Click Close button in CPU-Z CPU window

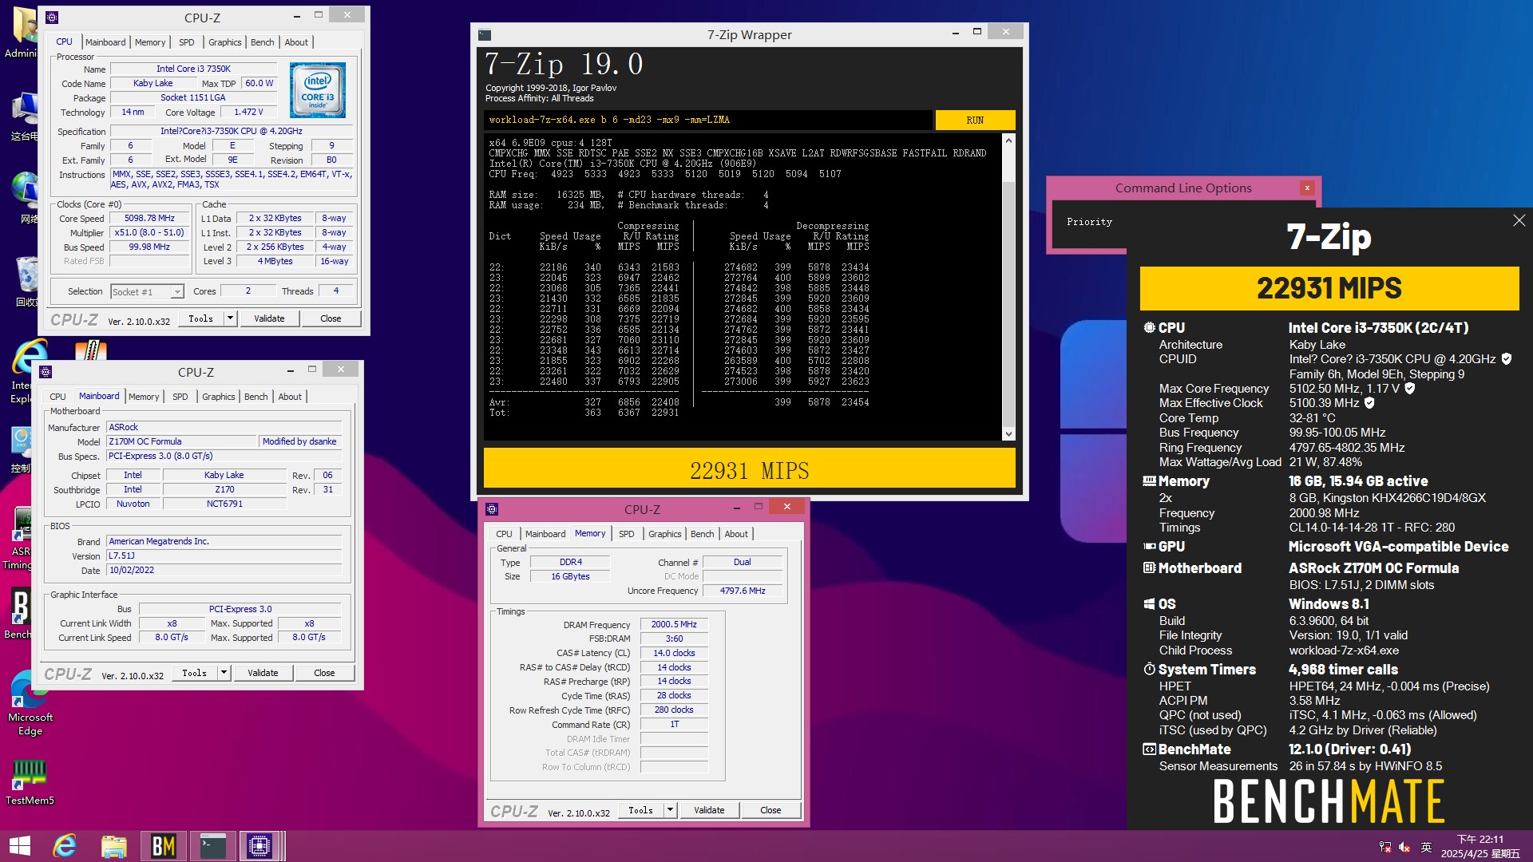point(331,318)
